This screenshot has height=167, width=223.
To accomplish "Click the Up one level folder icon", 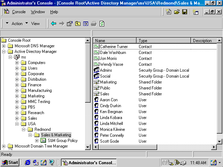I will 78,24.
